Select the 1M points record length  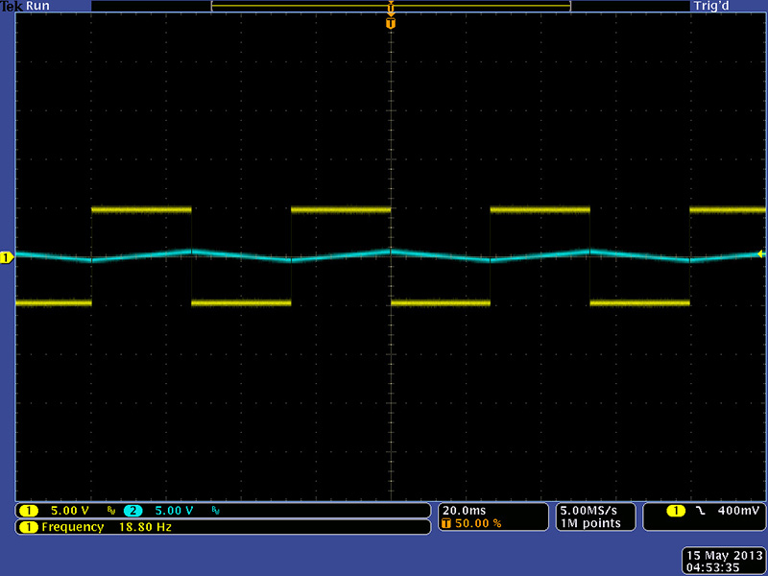585,523
